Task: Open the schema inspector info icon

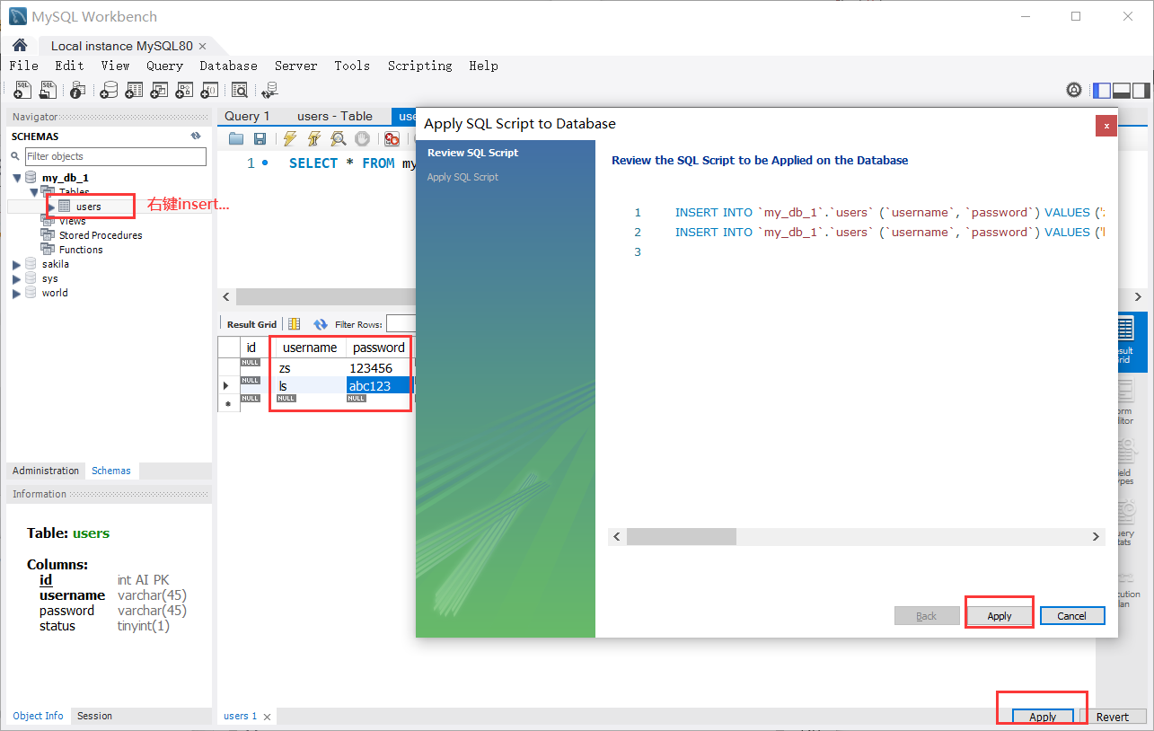Action: click(78, 90)
